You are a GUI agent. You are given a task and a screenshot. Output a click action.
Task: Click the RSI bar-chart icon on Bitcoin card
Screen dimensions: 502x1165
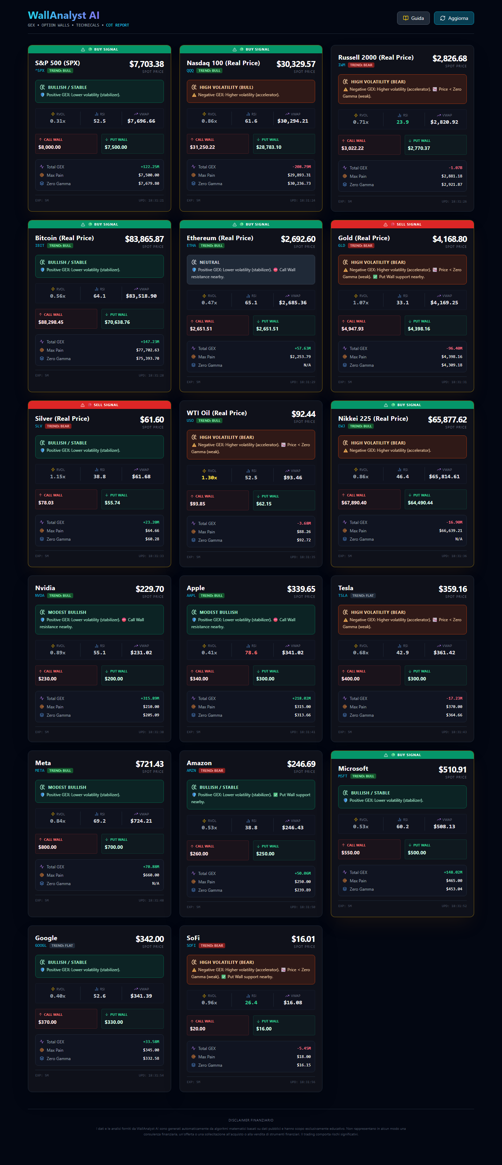coord(96,289)
